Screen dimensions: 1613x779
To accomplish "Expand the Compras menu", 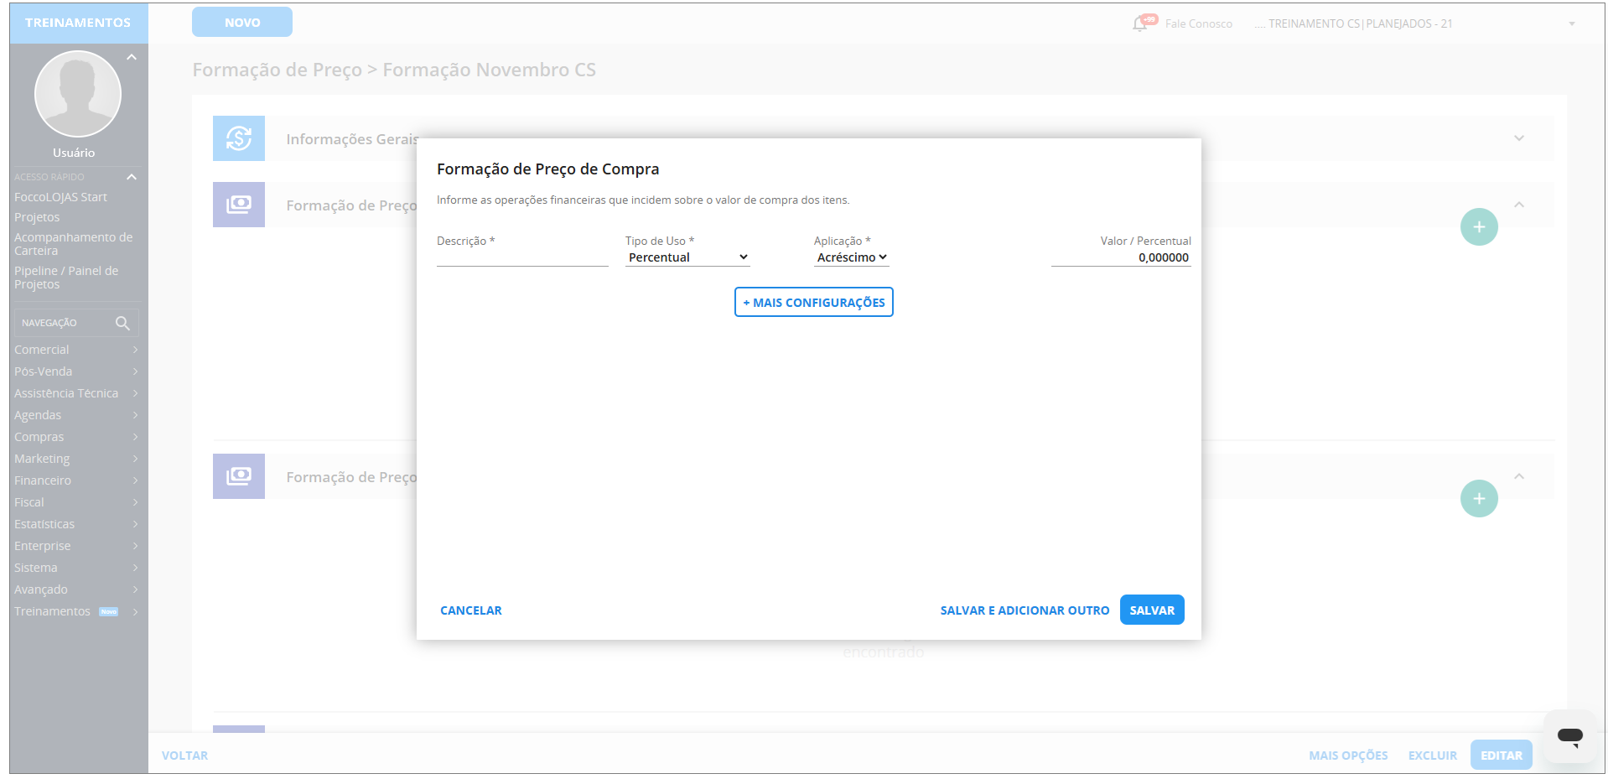I will [75, 437].
